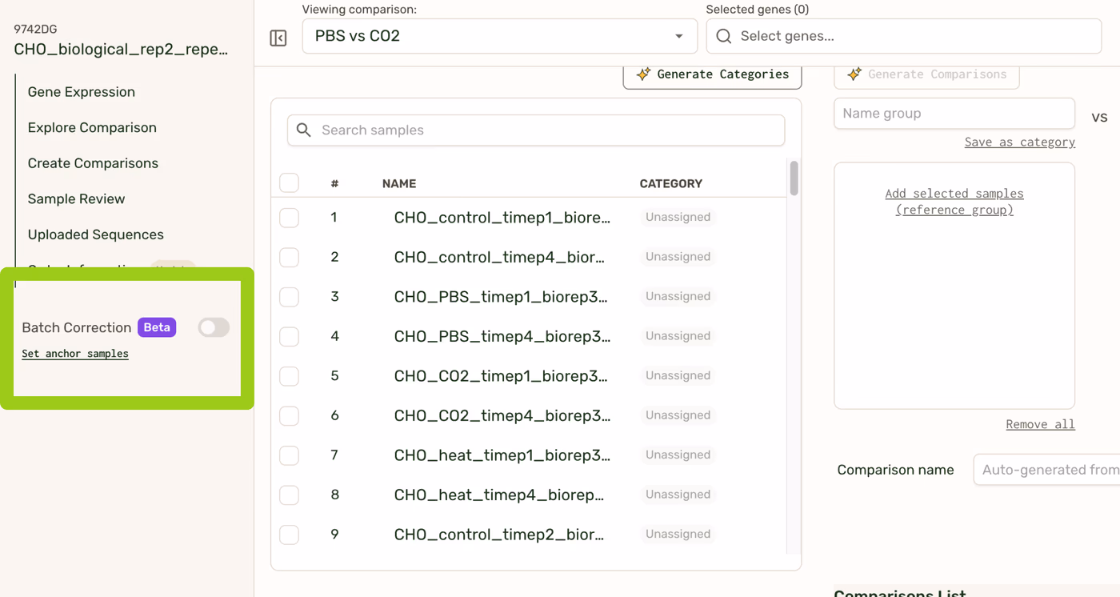Viewport: 1120px width, 597px height.
Task: Click the Set anchor samples link
Action: (75, 354)
